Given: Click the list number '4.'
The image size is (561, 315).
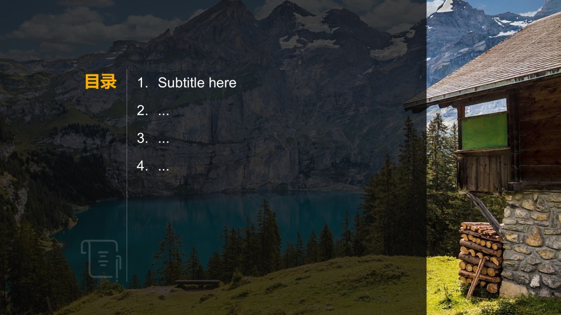Looking at the screenshot, I should click(x=142, y=167).
